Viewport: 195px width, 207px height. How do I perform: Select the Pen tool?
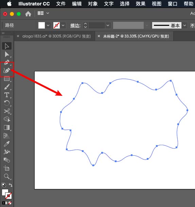pyautogui.click(x=7, y=63)
